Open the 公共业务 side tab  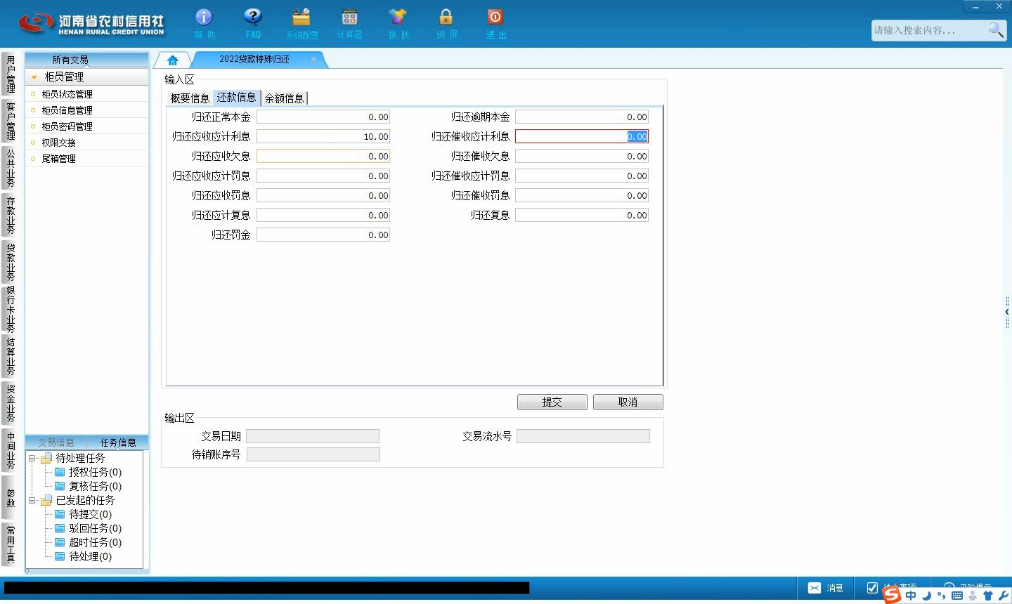[11, 168]
